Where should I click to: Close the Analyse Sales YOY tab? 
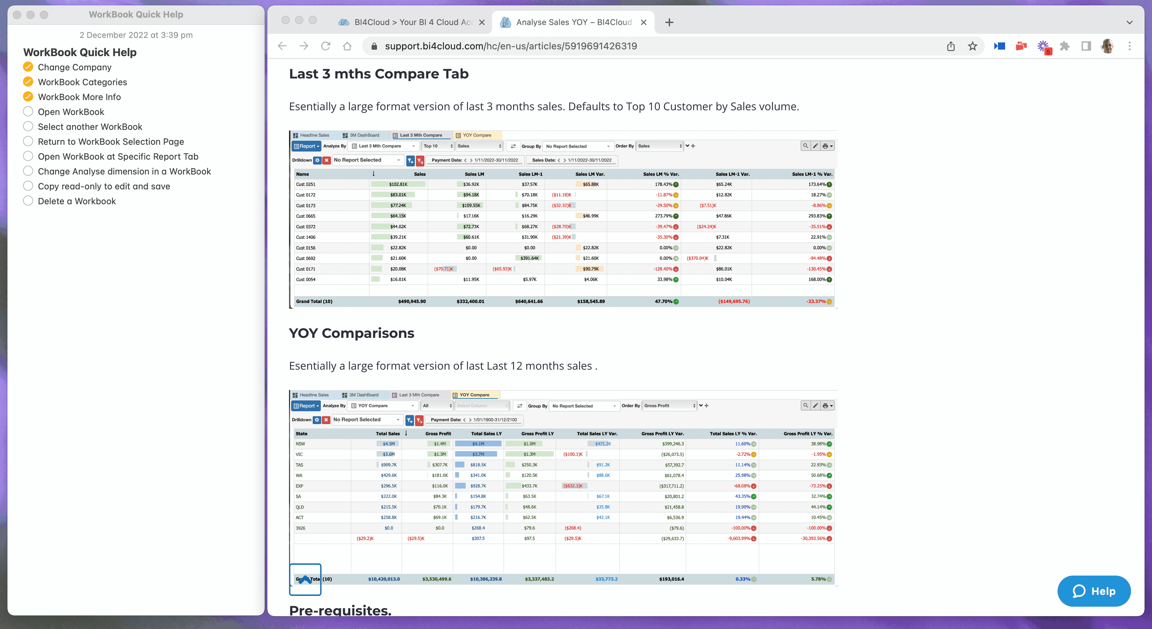[644, 22]
